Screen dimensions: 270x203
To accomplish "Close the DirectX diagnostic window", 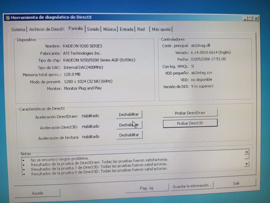I will (256, 19).
